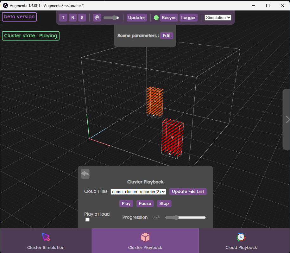The image size is (290, 253).
Task: Switch to Cluster Simulation tab
Action: tap(46, 241)
